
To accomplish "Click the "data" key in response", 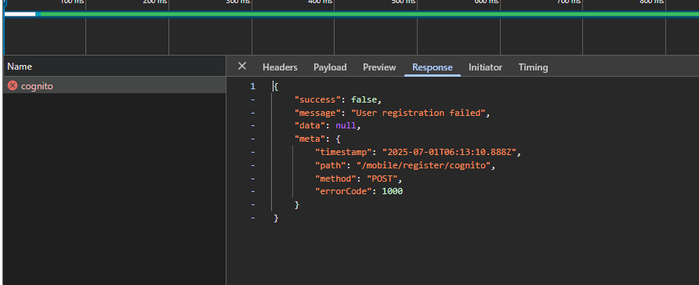I will 310,125.
